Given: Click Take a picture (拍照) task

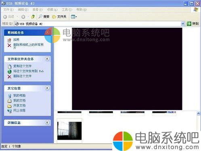Looking at the screenshot, I should 16,40.
